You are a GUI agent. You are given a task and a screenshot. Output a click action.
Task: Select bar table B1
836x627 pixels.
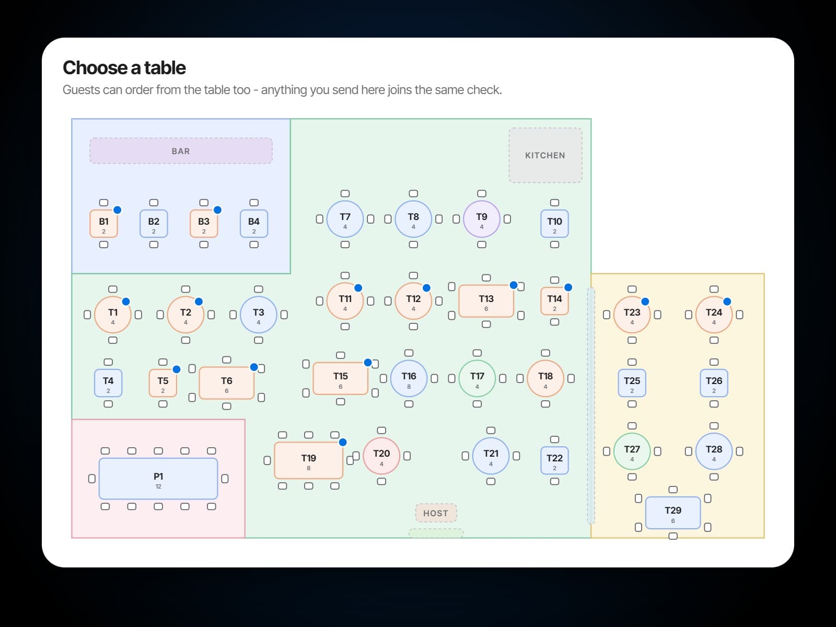tap(103, 224)
